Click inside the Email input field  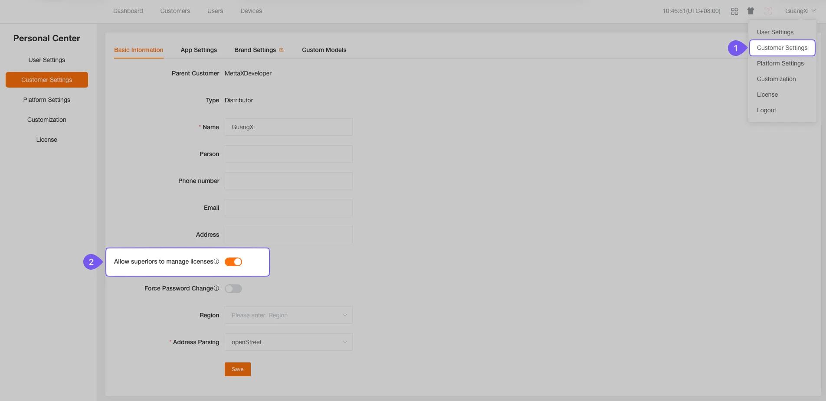click(x=288, y=207)
